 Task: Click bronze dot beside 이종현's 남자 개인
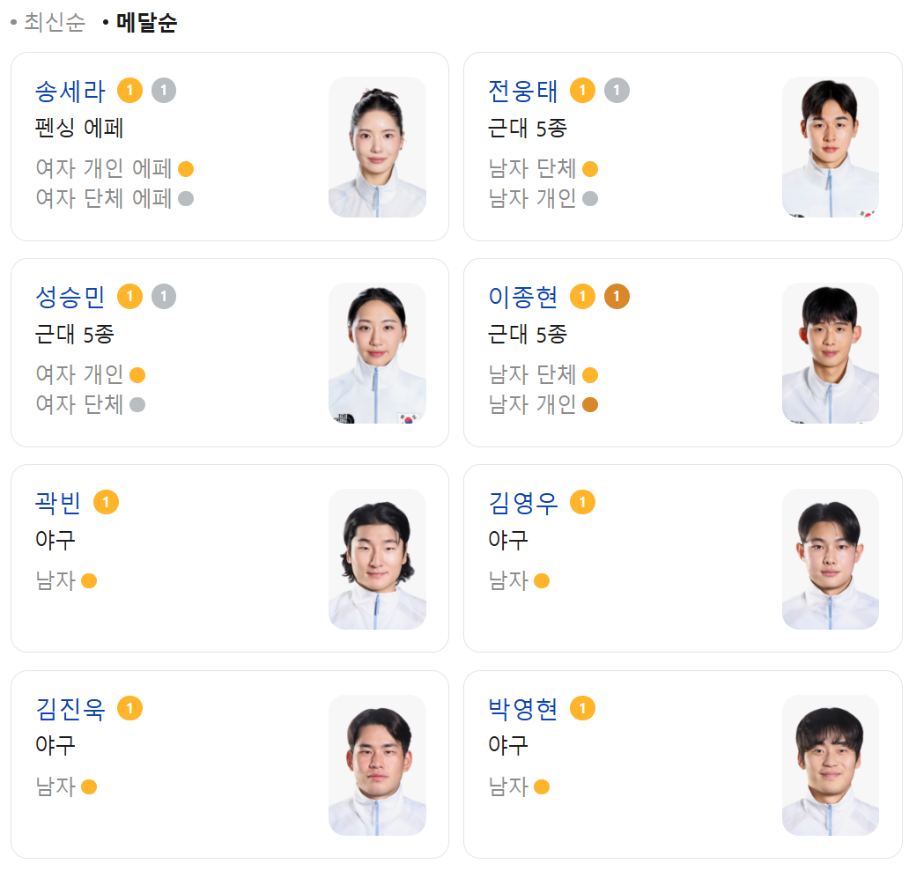[590, 404]
